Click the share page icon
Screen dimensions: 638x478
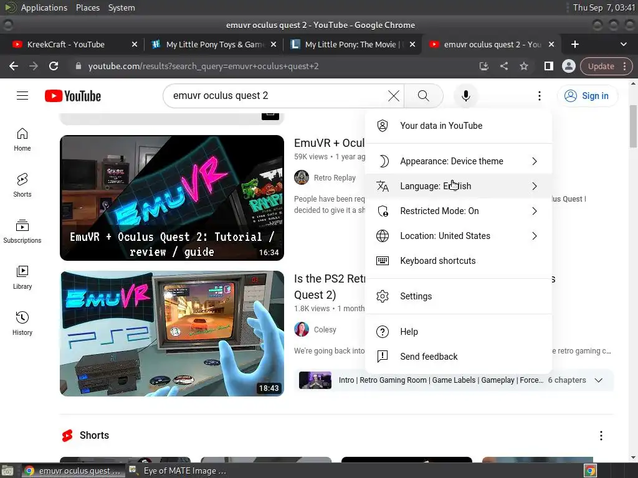tap(503, 66)
